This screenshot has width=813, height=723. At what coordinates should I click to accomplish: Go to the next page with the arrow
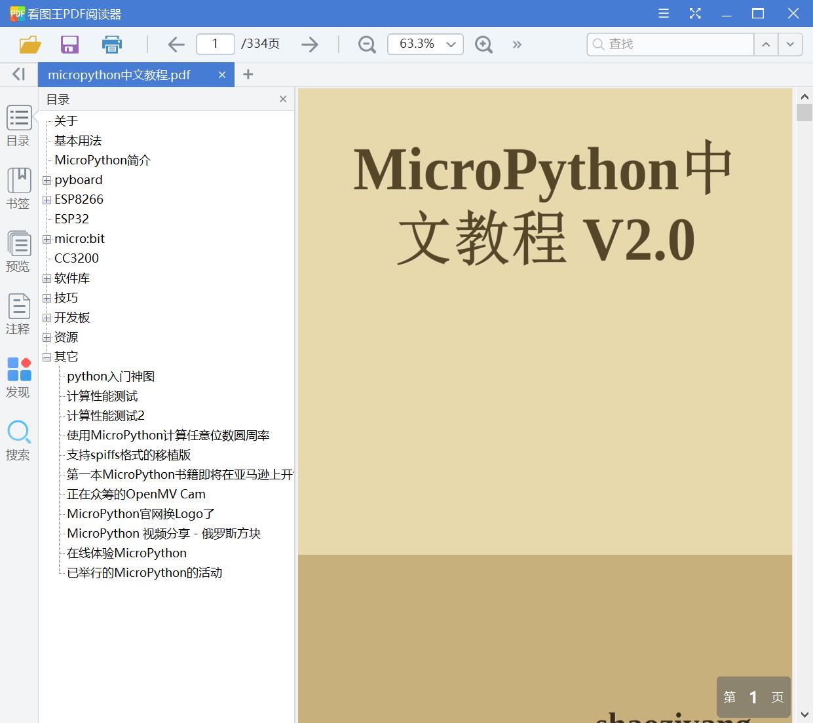click(309, 44)
